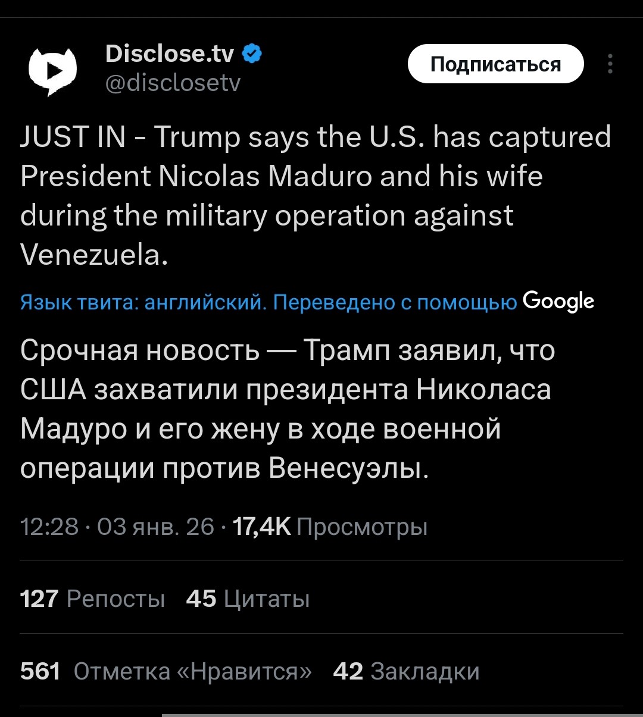Tap the Disclose.tv display name

pos(170,54)
